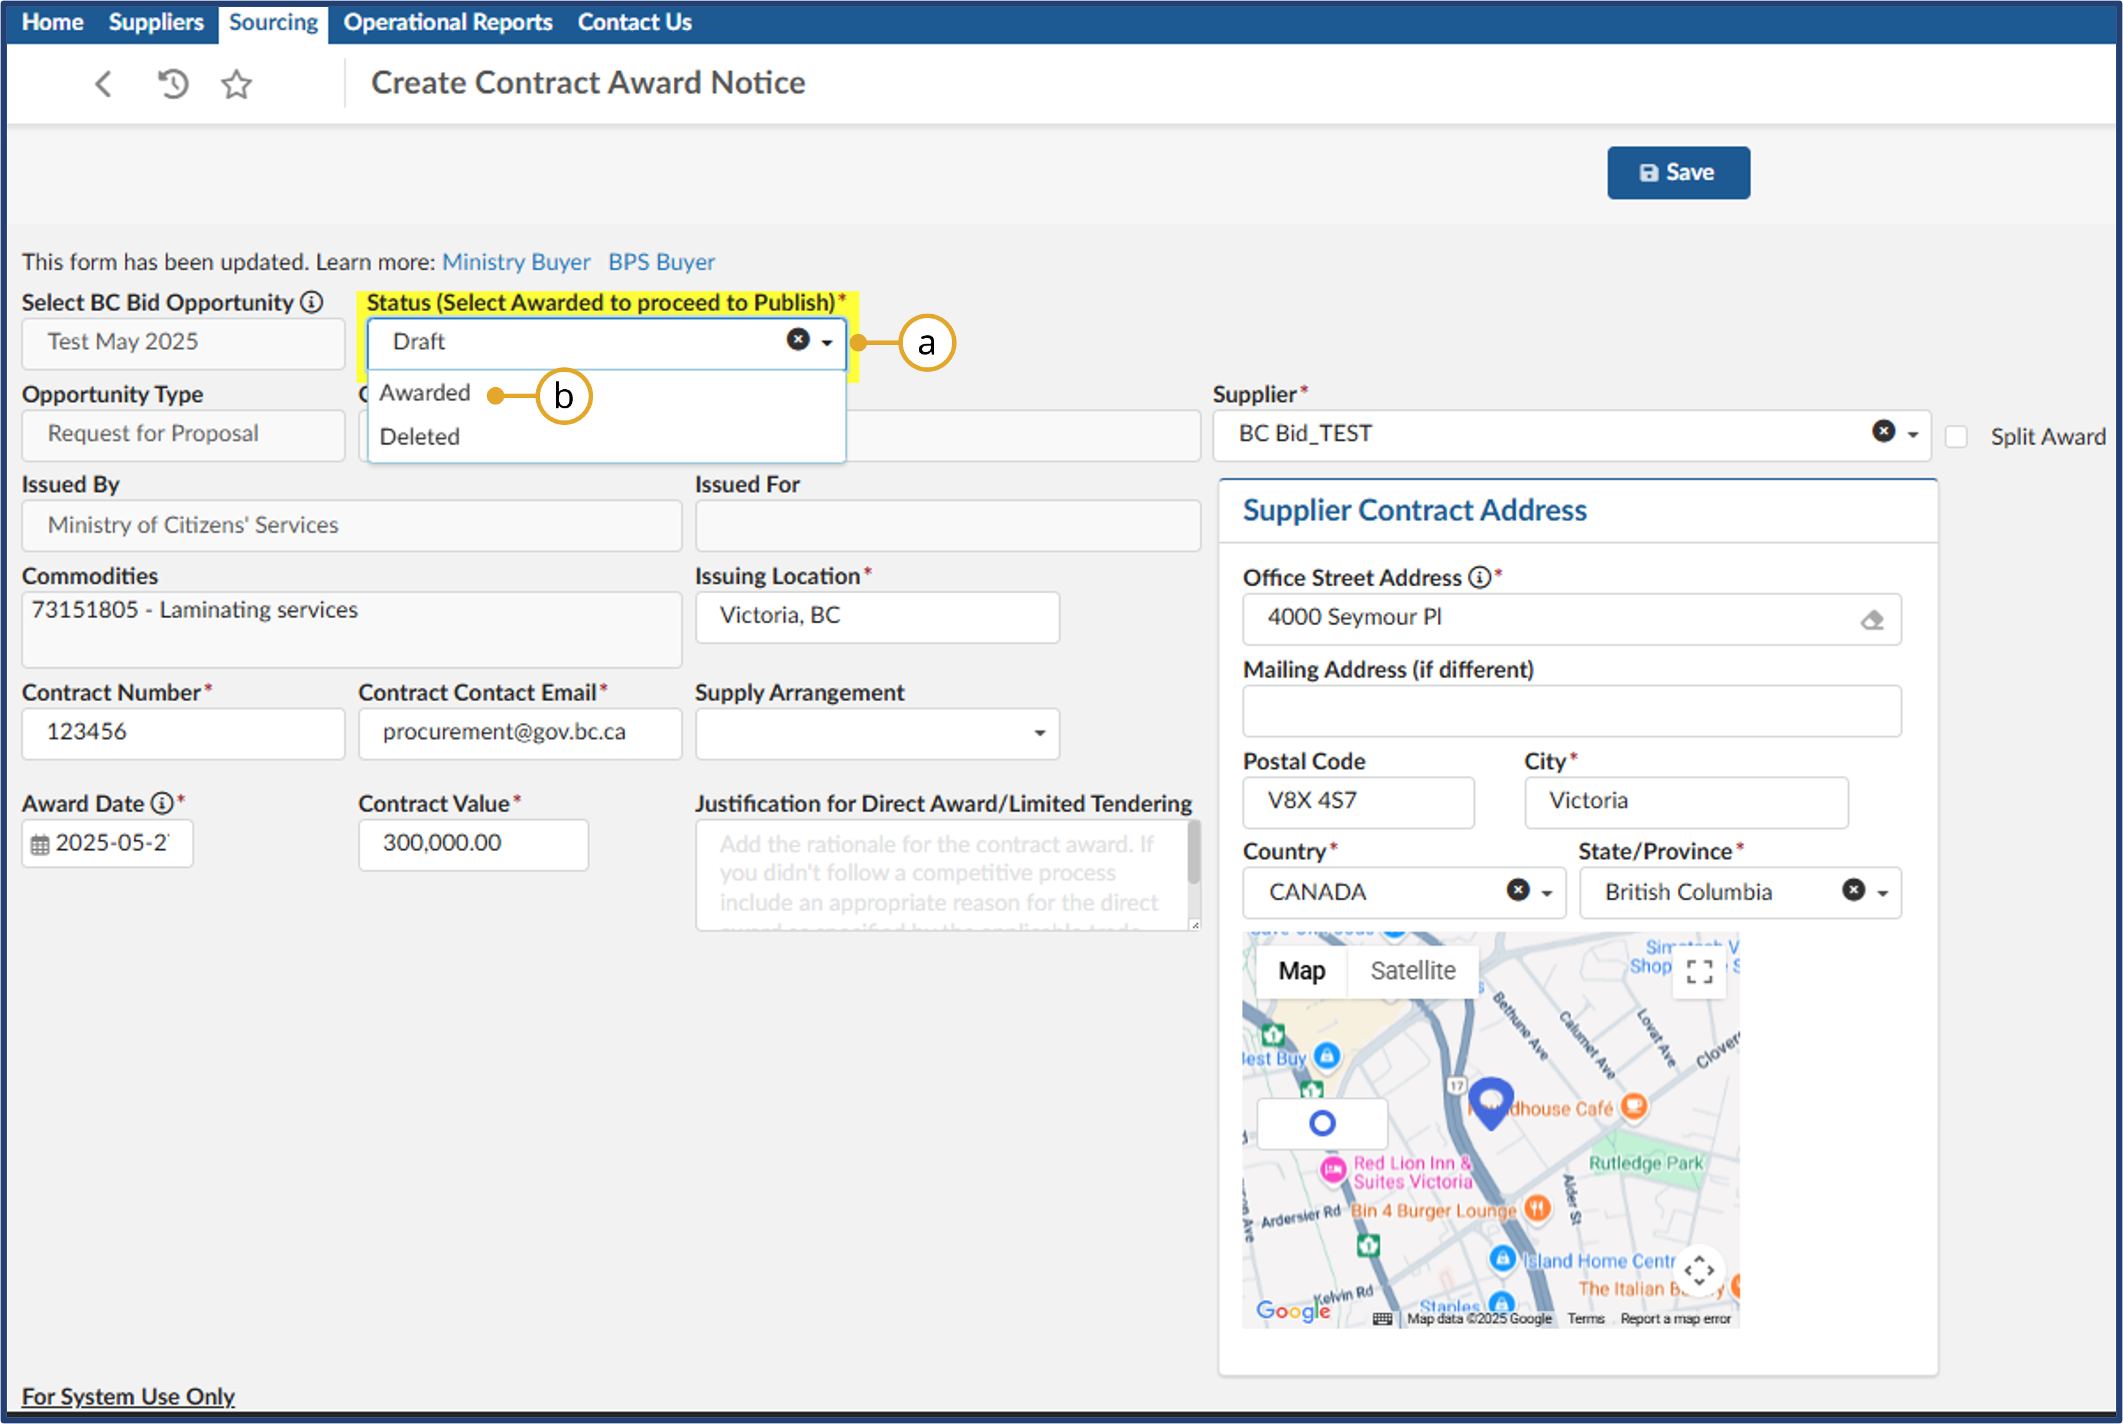Erase the Office Street Address with eraser icon
The width and height of the screenshot is (2123, 1424).
1872,620
